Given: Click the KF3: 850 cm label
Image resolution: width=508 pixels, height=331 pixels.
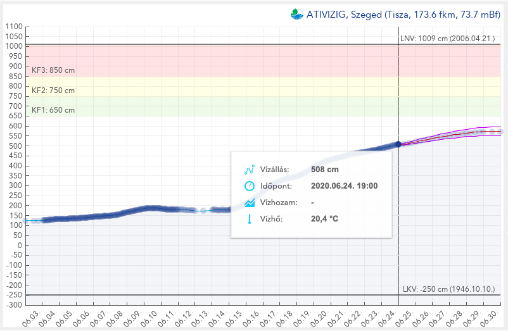Looking at the screenshot, I should coord(53,70).
